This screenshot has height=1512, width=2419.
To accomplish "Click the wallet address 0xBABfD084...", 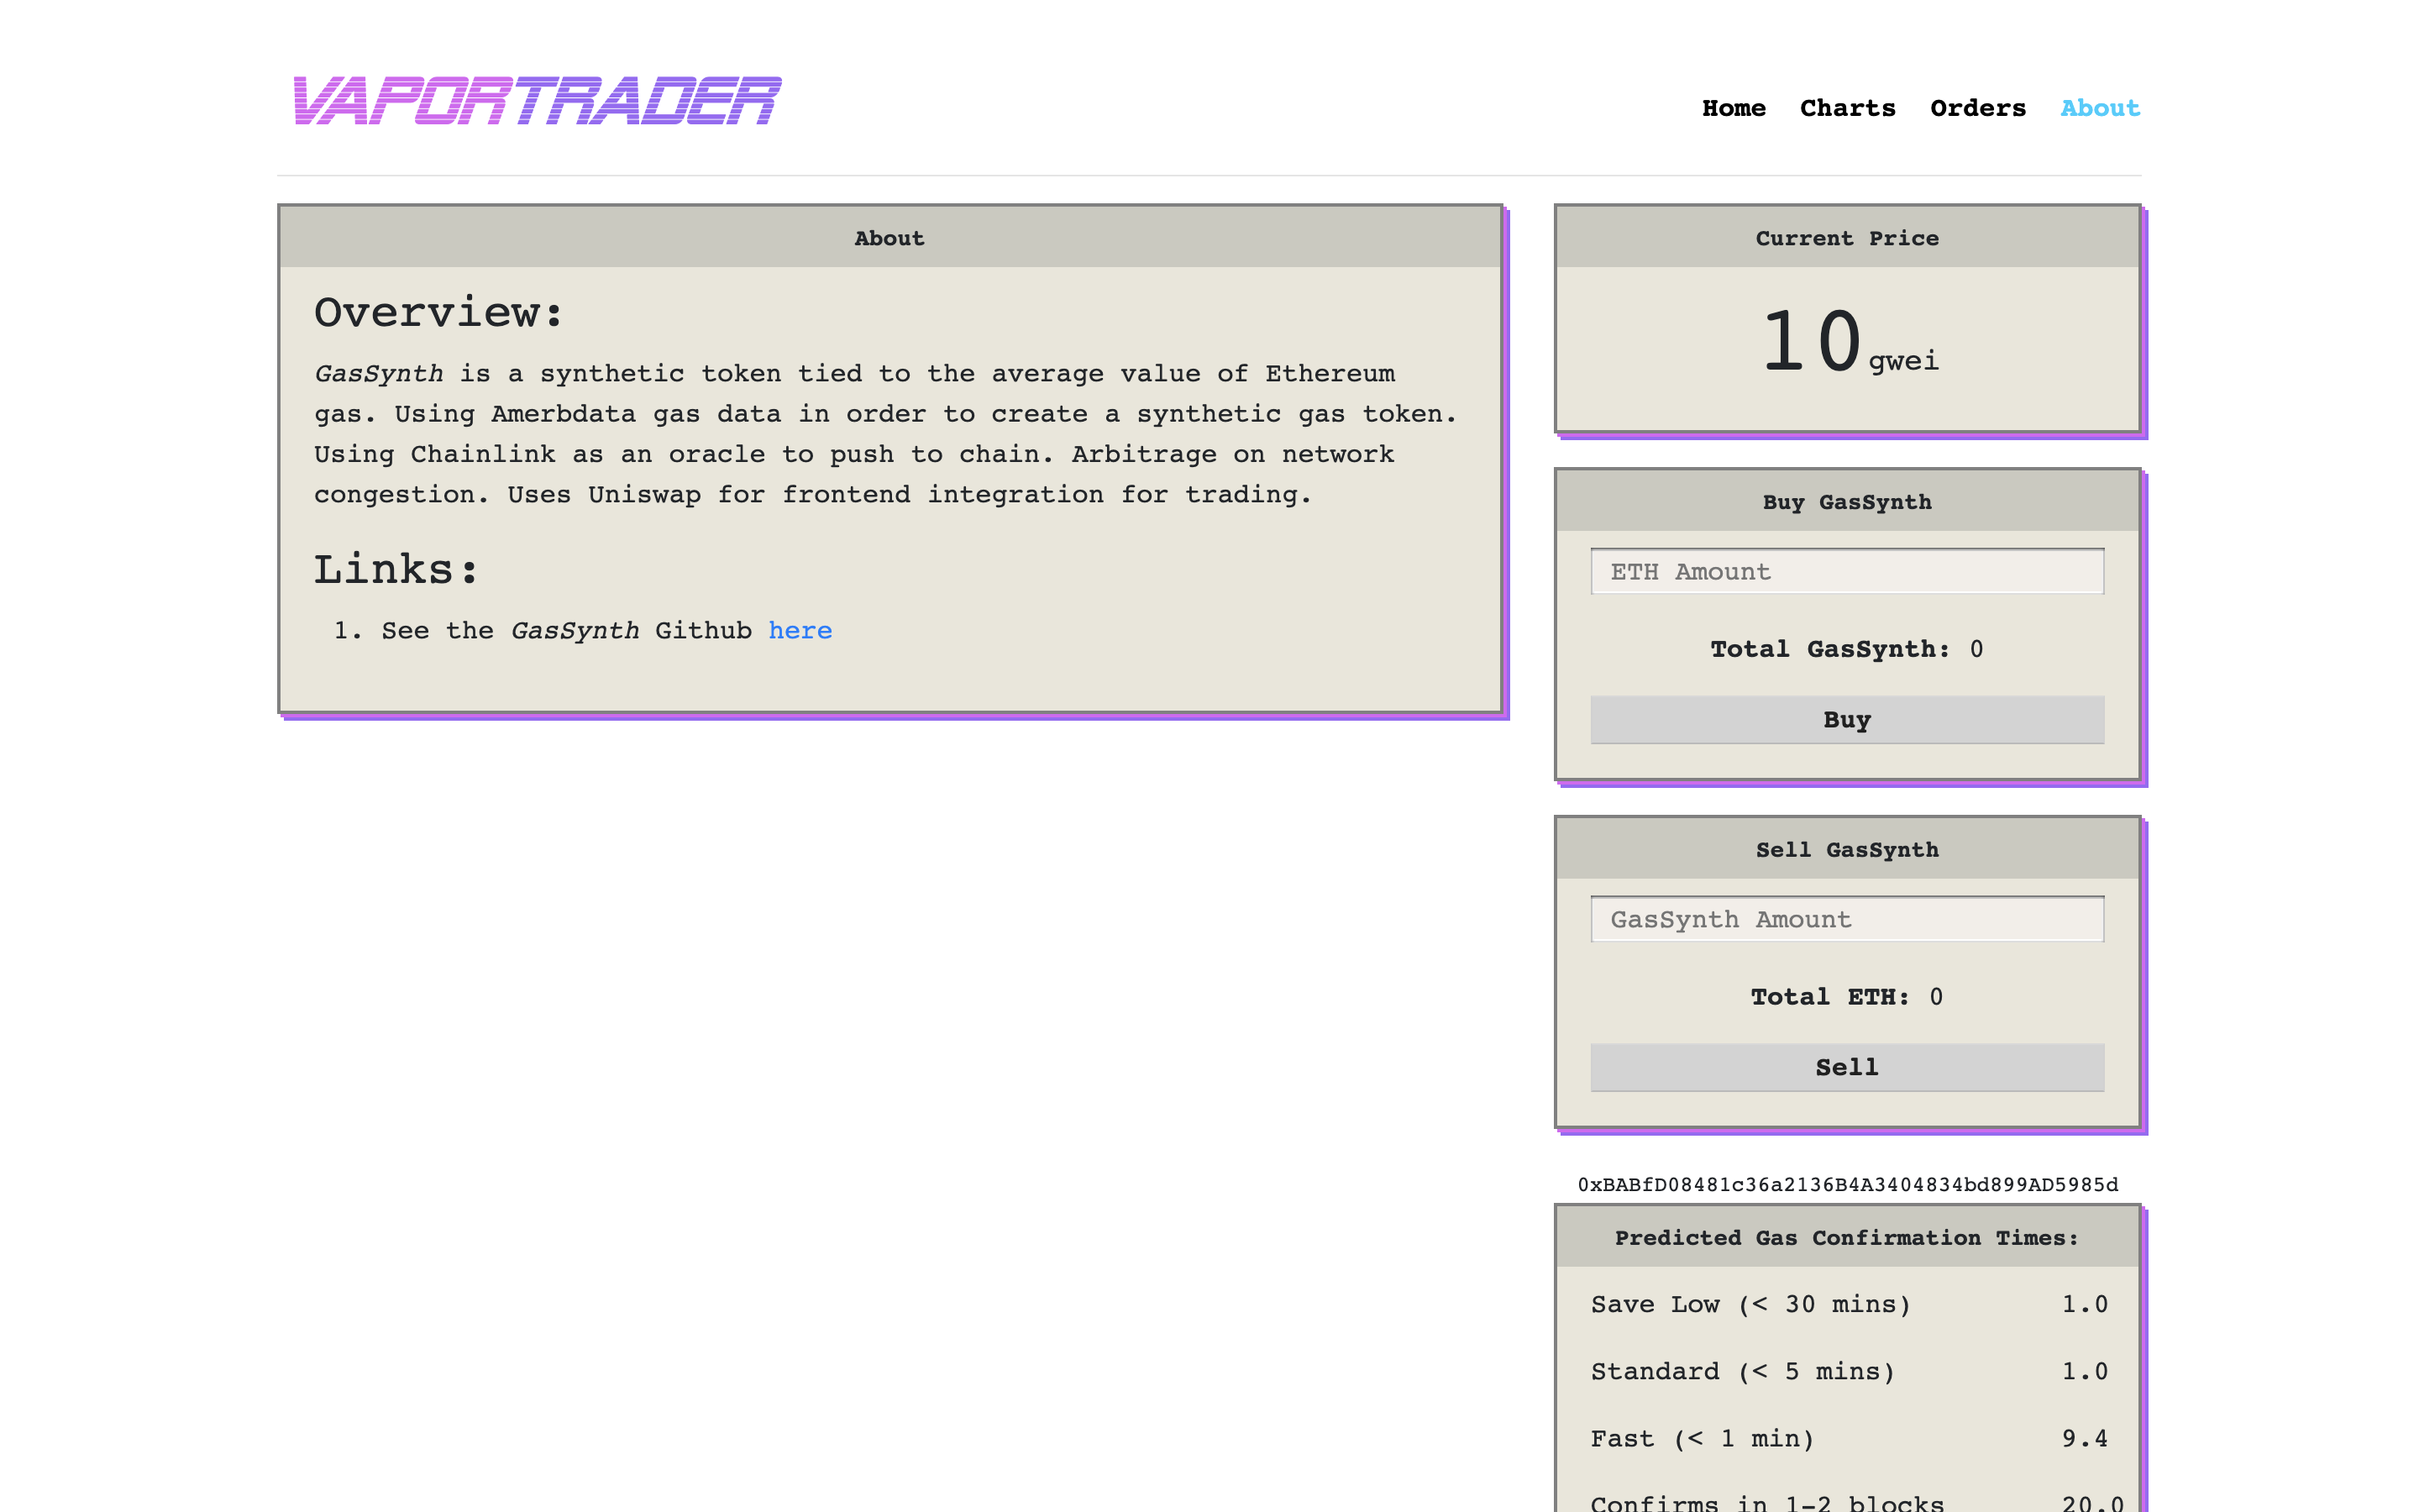I will (1846, 1185).
